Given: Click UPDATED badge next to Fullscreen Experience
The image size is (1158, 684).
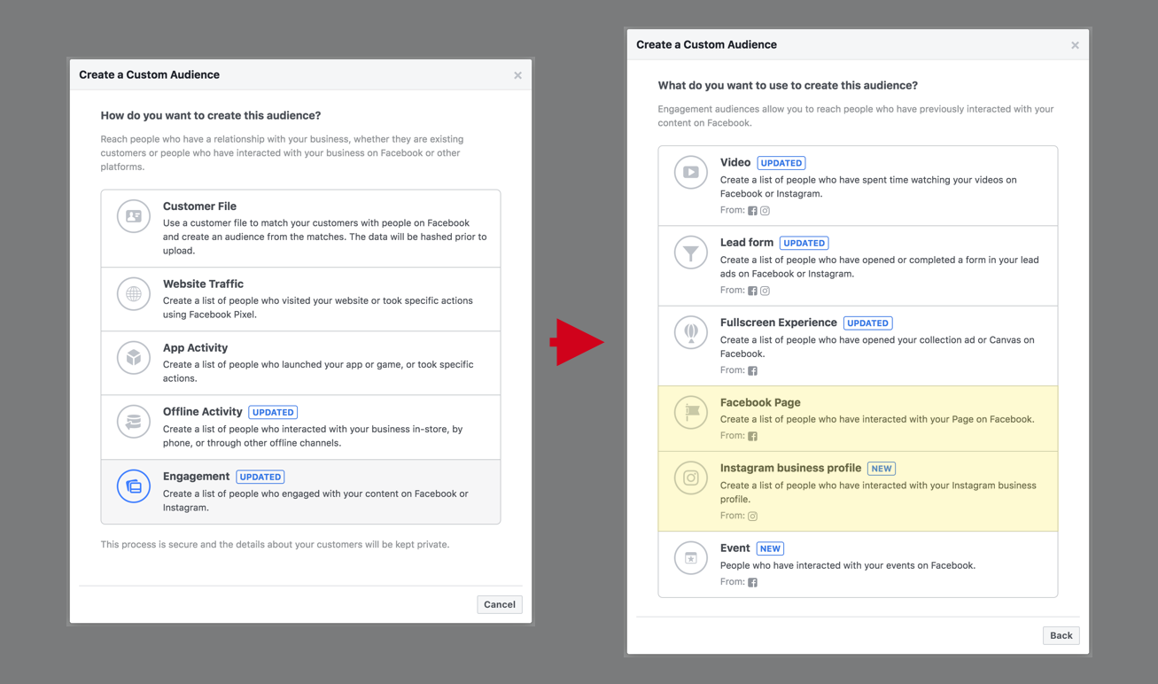Looking at the screenshot, I should tap(867, 323).
